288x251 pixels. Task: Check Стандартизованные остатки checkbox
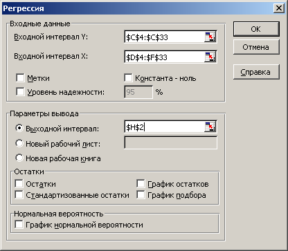click(19, 195)
